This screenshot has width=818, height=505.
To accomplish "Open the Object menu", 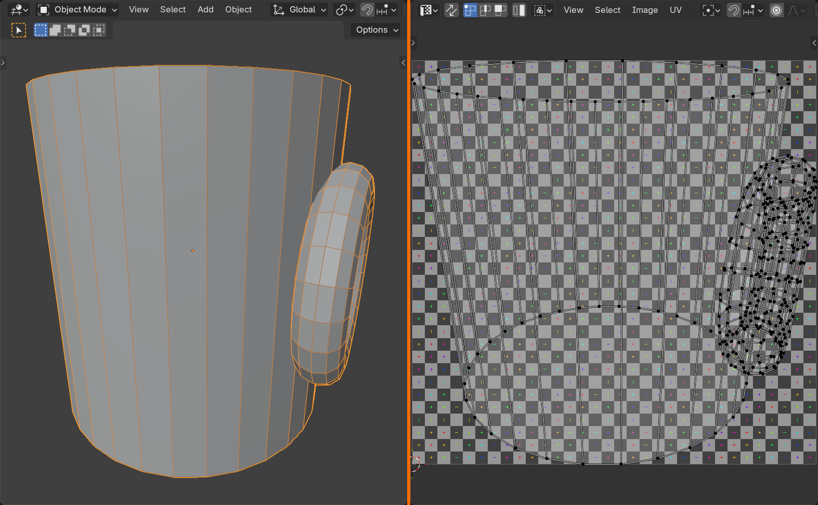I will (x=238, y=9).
